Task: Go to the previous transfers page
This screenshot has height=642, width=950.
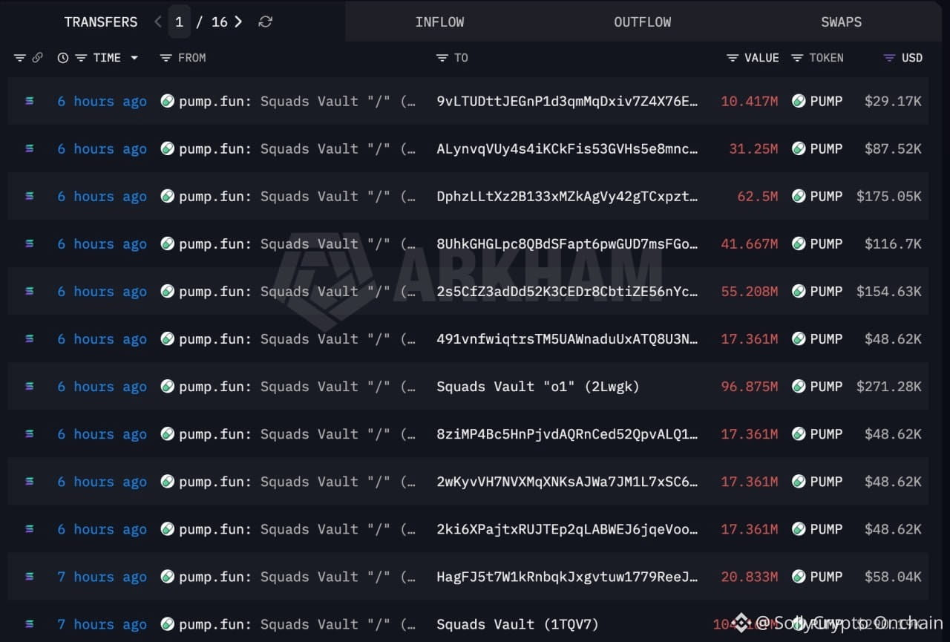Action: pos(157,22)
